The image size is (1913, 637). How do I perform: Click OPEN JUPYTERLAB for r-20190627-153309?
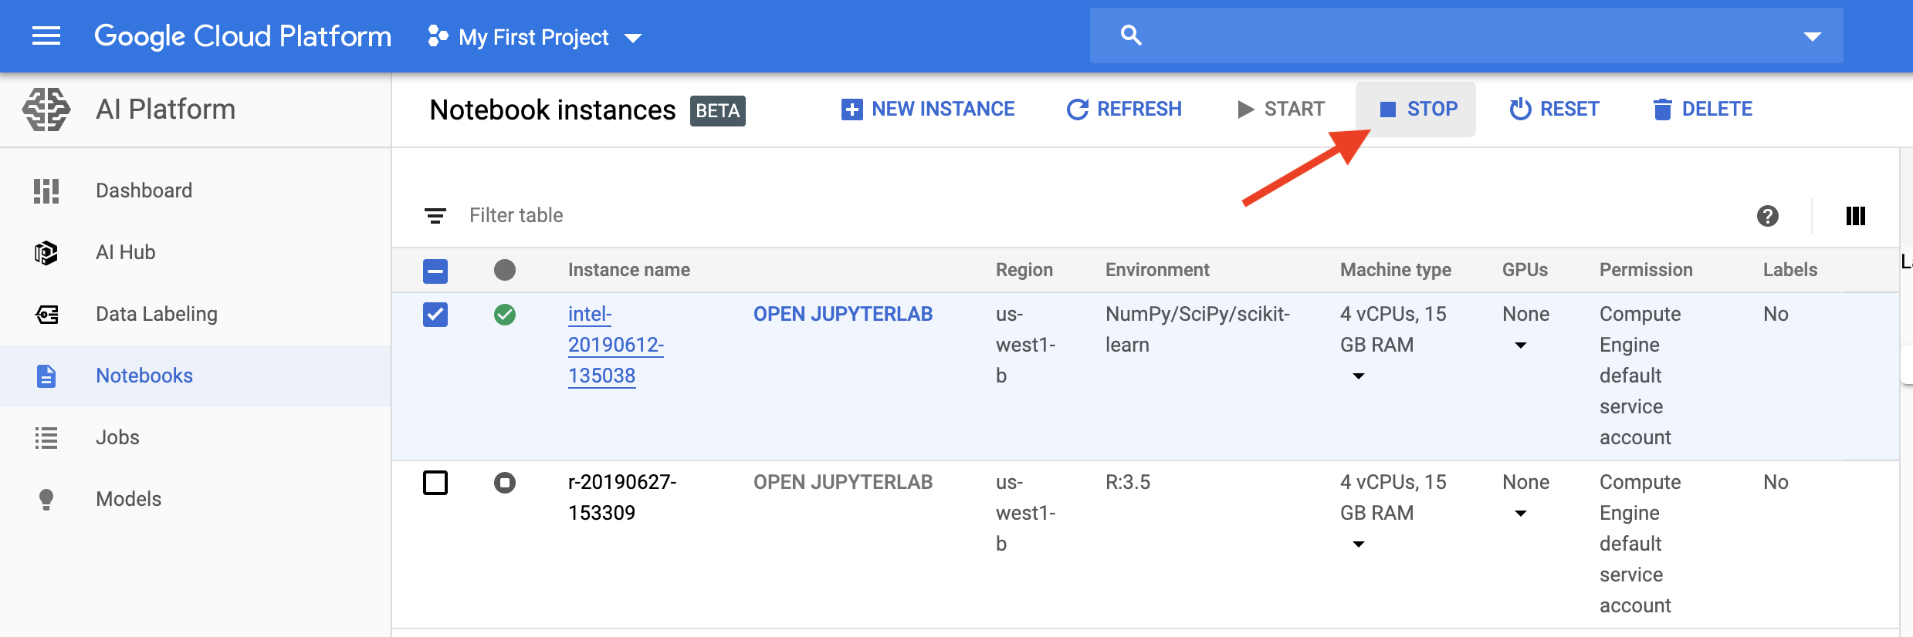point(843,482)
